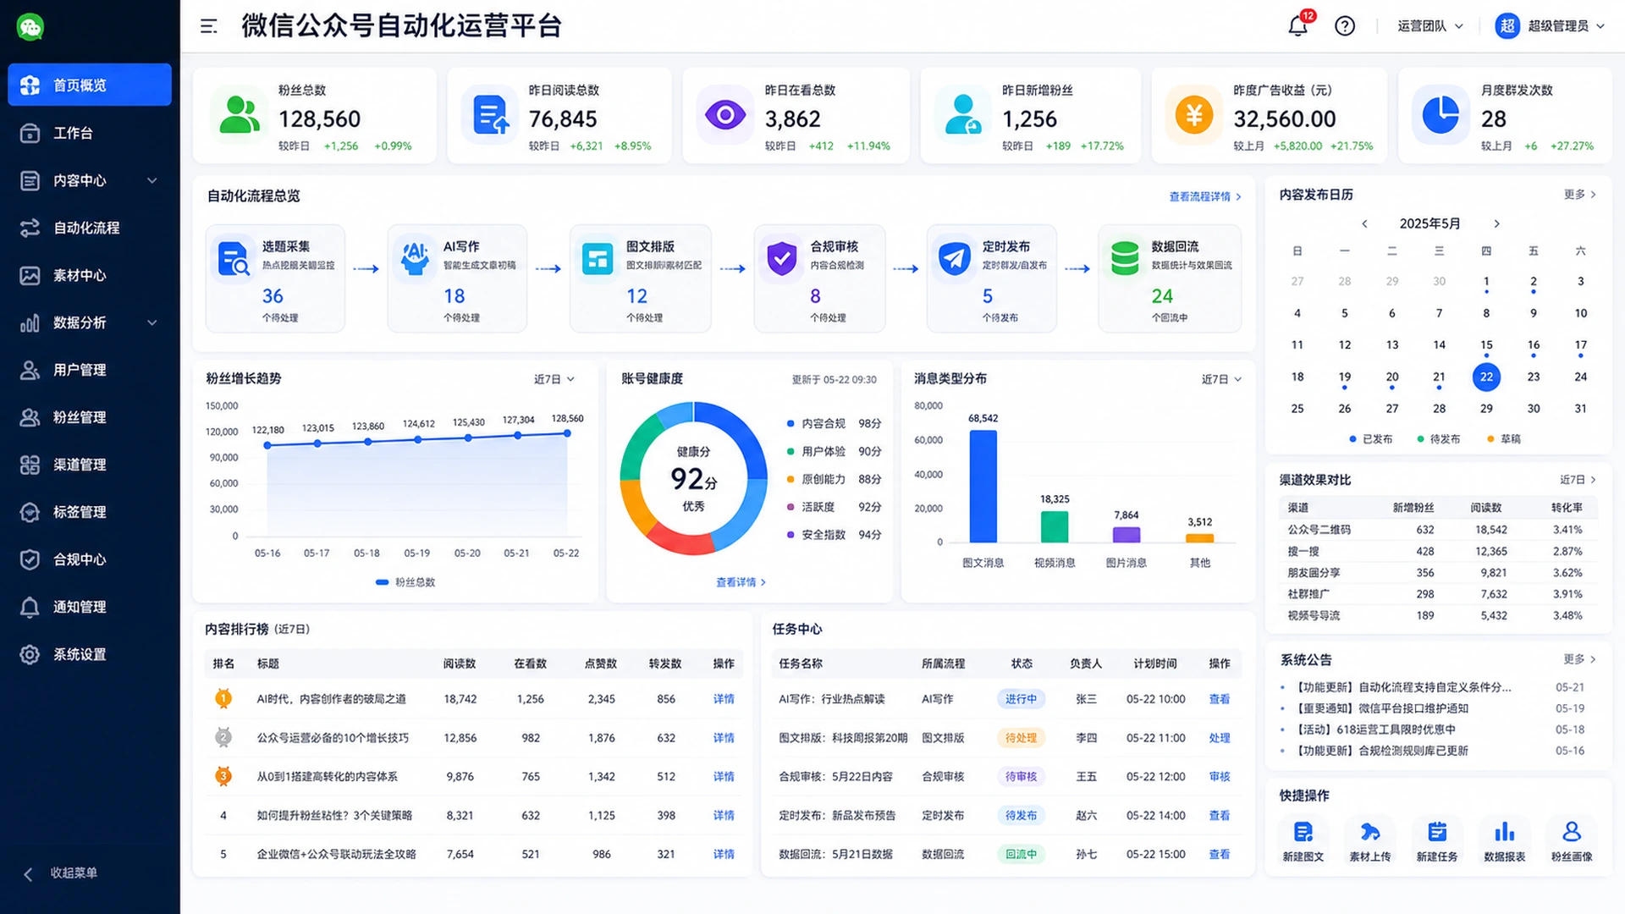Screen dimensions: 1625x914
Task: Open 新建任务 quick action
Action: 1437,840
